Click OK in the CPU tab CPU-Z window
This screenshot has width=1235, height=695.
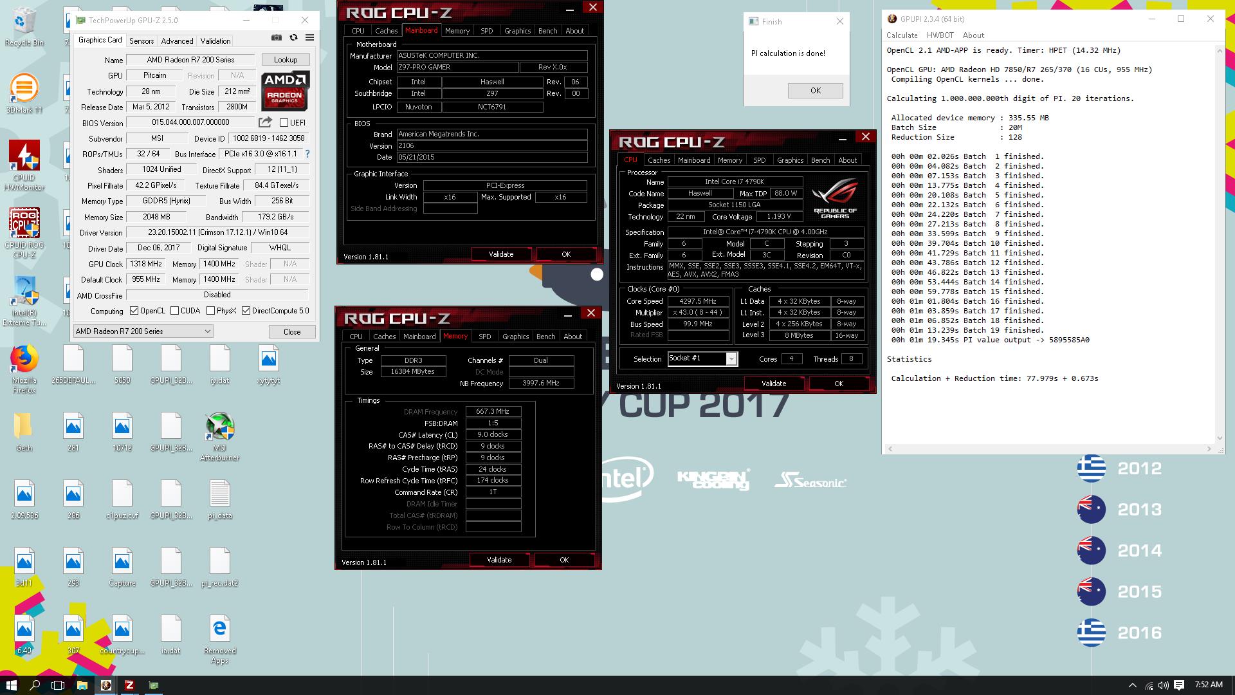839,384
